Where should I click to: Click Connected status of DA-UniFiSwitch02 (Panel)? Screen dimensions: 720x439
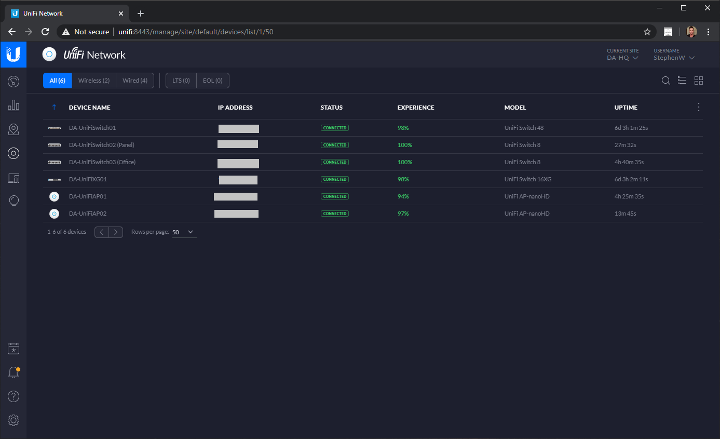click(x=335, y=145)
